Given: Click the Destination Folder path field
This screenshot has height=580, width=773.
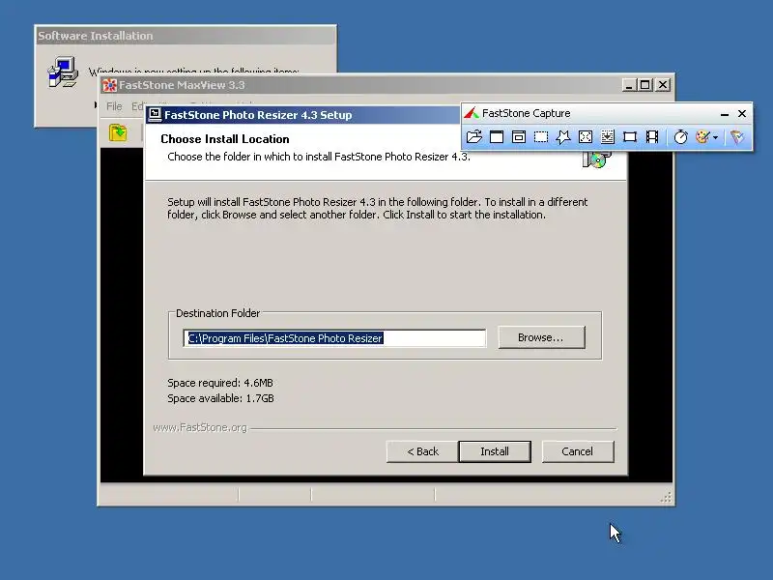Looking at the screenshot, I should [334, 337].
